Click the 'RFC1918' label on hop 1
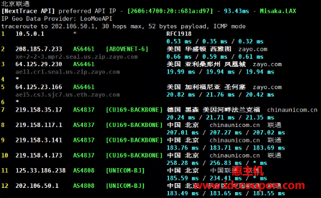 179,34
